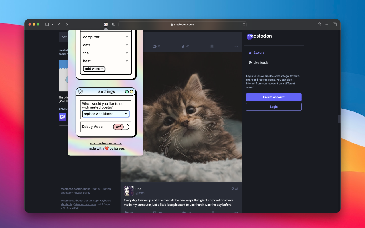Remove the muted word 'computer'
The height and width of the screenshot is (228, 365).
pos(127,37)
